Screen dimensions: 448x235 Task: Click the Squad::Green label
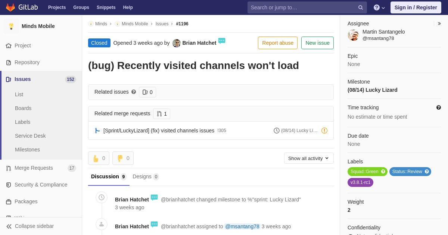pyautogui.click(x=367, y=172)
